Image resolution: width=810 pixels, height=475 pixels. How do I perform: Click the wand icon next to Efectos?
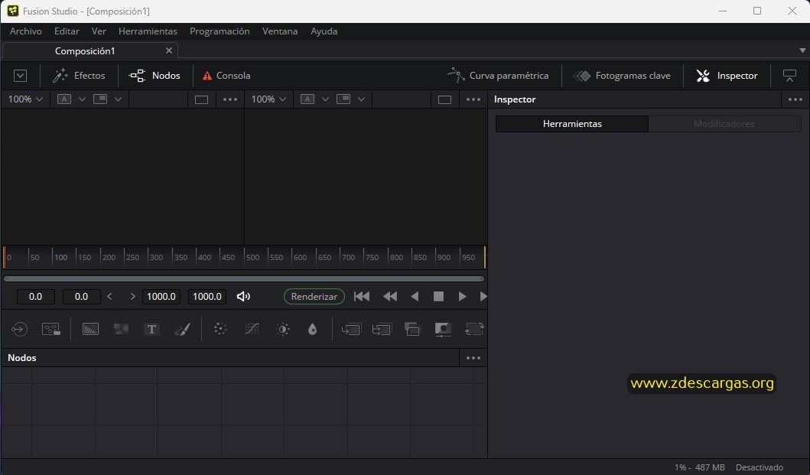pos(60,76)
